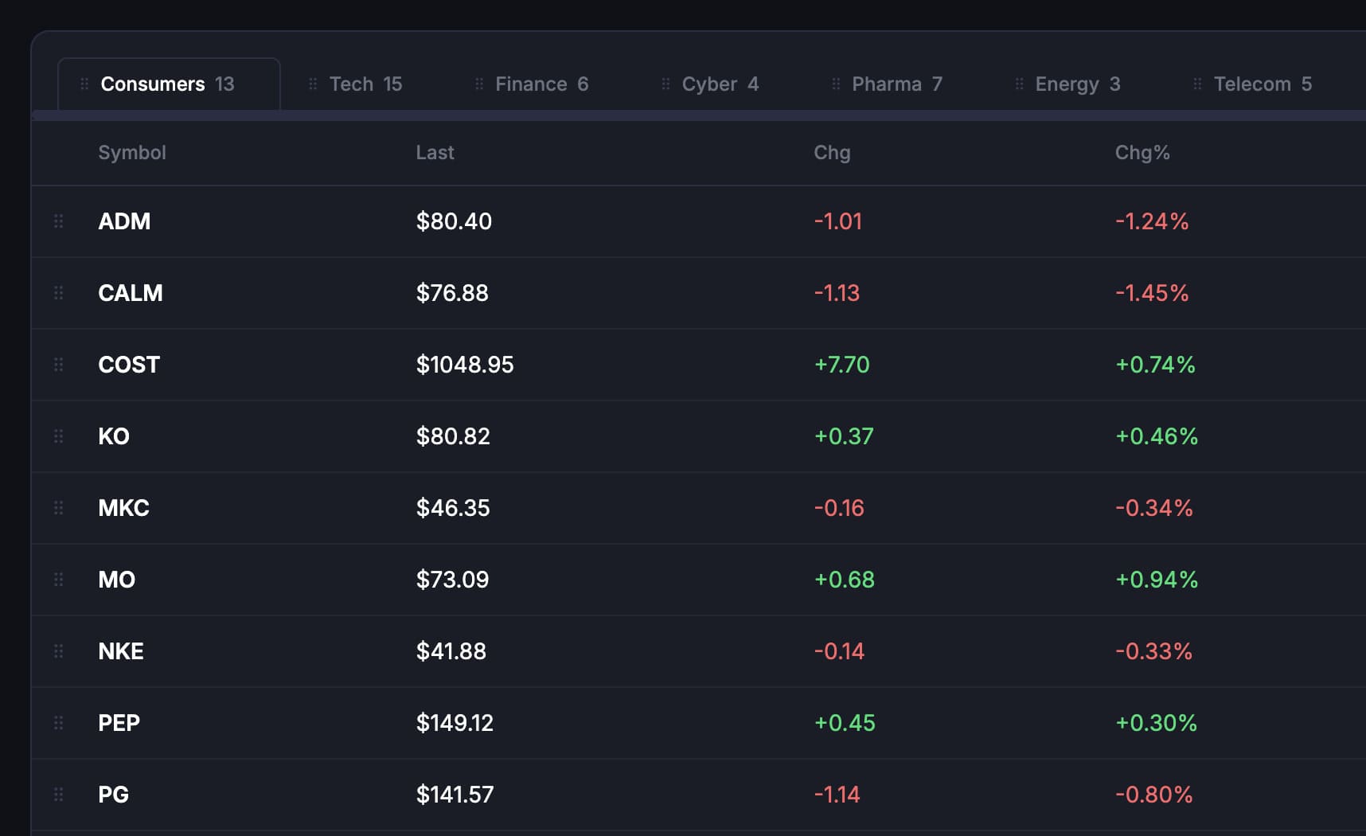The width and height of the screenshot is (1366, 836).
Task: Click the drag handle for MKC row
Action: pos(58,508)
